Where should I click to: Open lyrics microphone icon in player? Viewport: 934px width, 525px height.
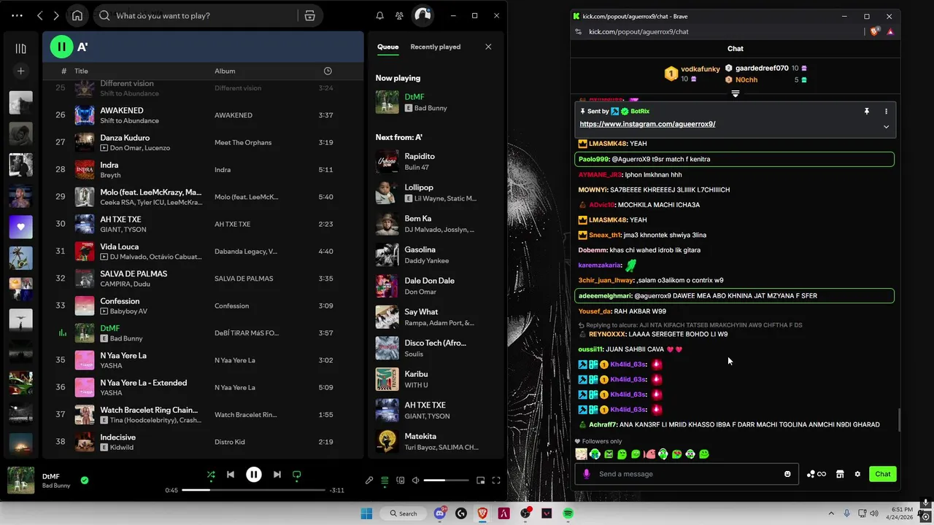click(x=369, y=481)
